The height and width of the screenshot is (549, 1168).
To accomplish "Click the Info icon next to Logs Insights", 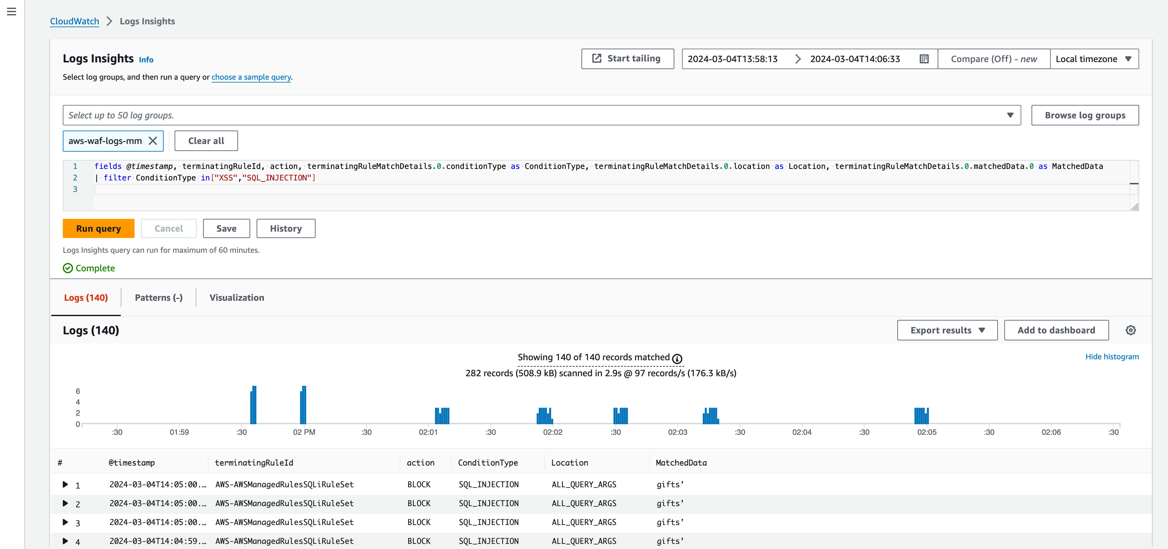I will click(x=146, y=59).
